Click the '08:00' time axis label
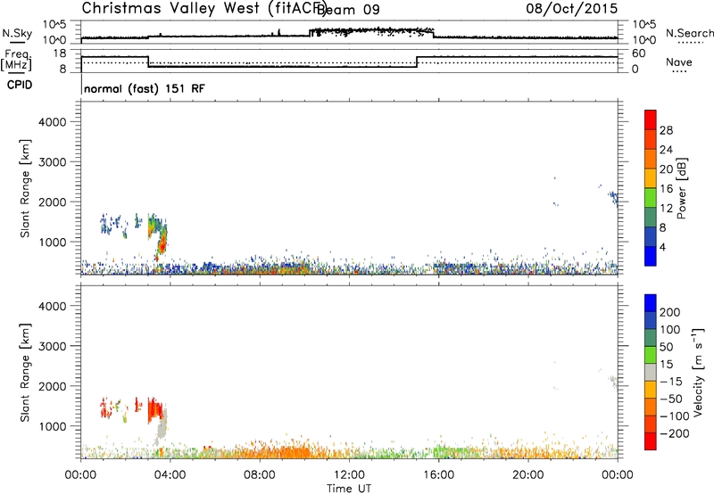Image resolution: width=714 pixels, height=494 pixels. (260, 475)
